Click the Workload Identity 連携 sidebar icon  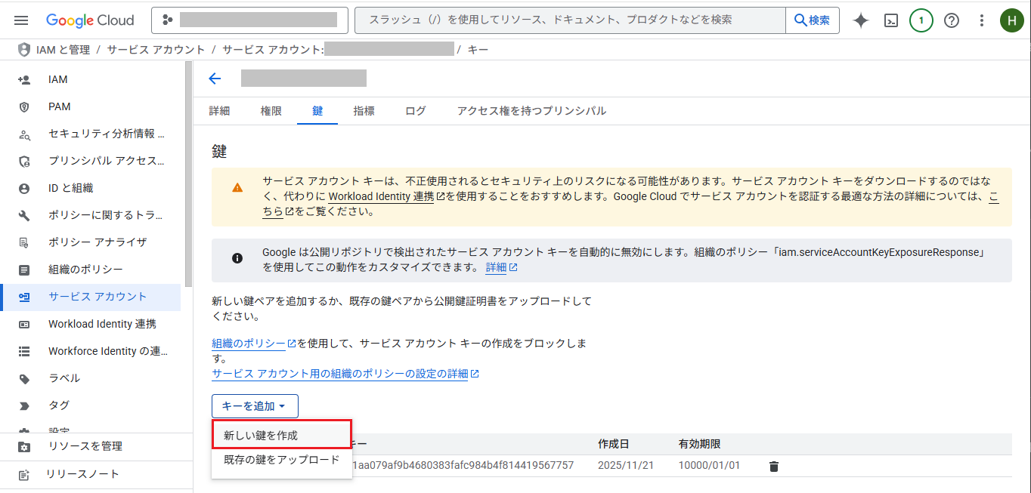[x=24, y=324]
